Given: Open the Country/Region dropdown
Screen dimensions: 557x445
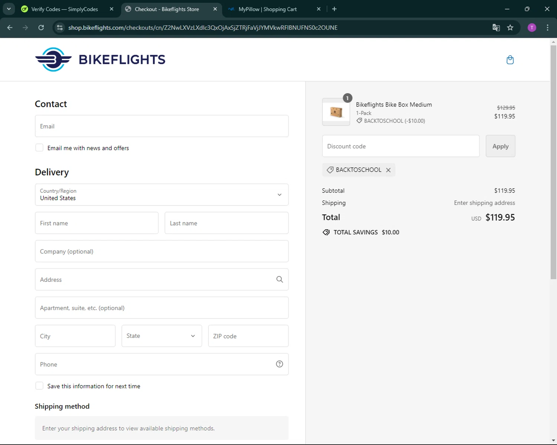Looking at the screenshot, I should click(162, 195).
